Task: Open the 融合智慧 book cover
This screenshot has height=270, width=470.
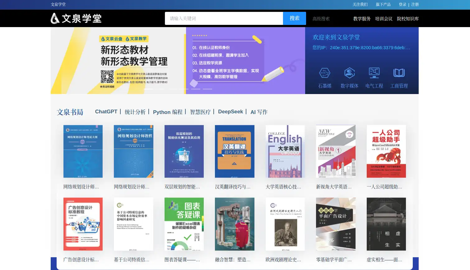Action: tap(235, 224)
